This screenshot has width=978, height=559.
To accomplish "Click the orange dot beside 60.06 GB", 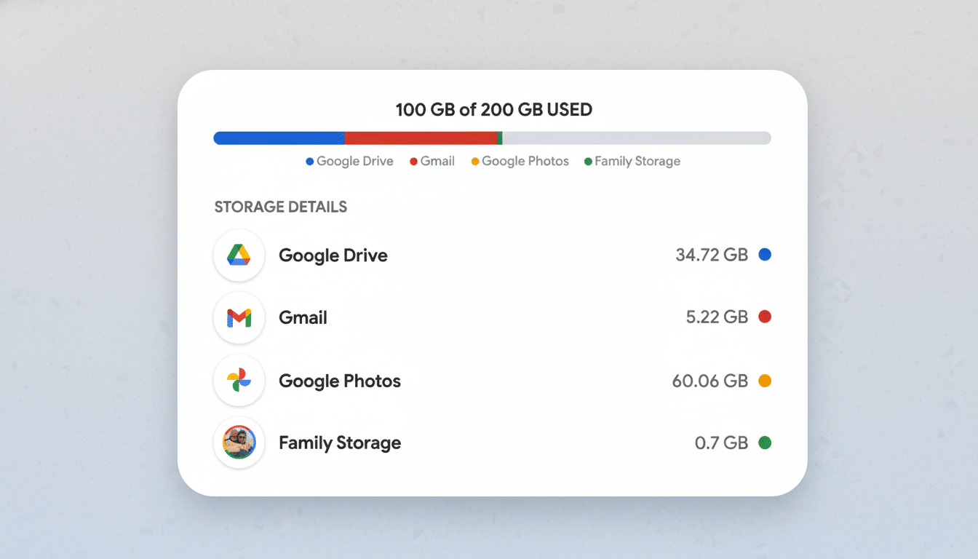I will click(x=765, y=380).
